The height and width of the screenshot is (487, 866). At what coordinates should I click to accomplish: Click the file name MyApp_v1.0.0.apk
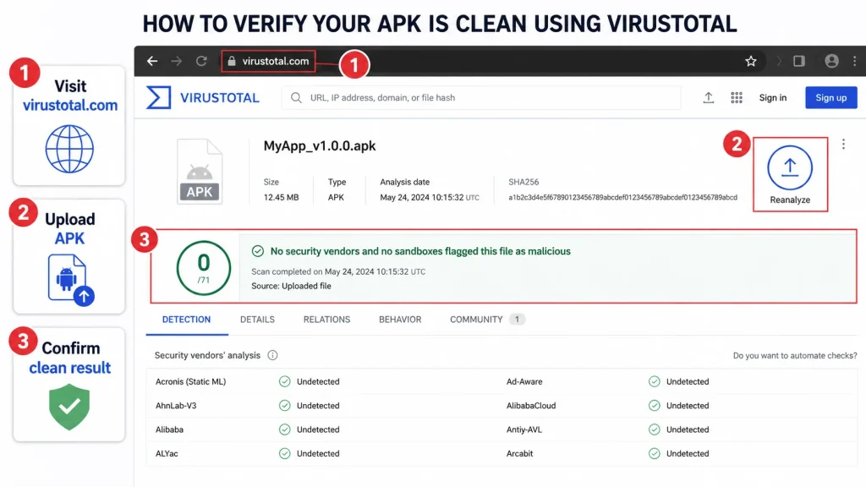tap(319, 145)
